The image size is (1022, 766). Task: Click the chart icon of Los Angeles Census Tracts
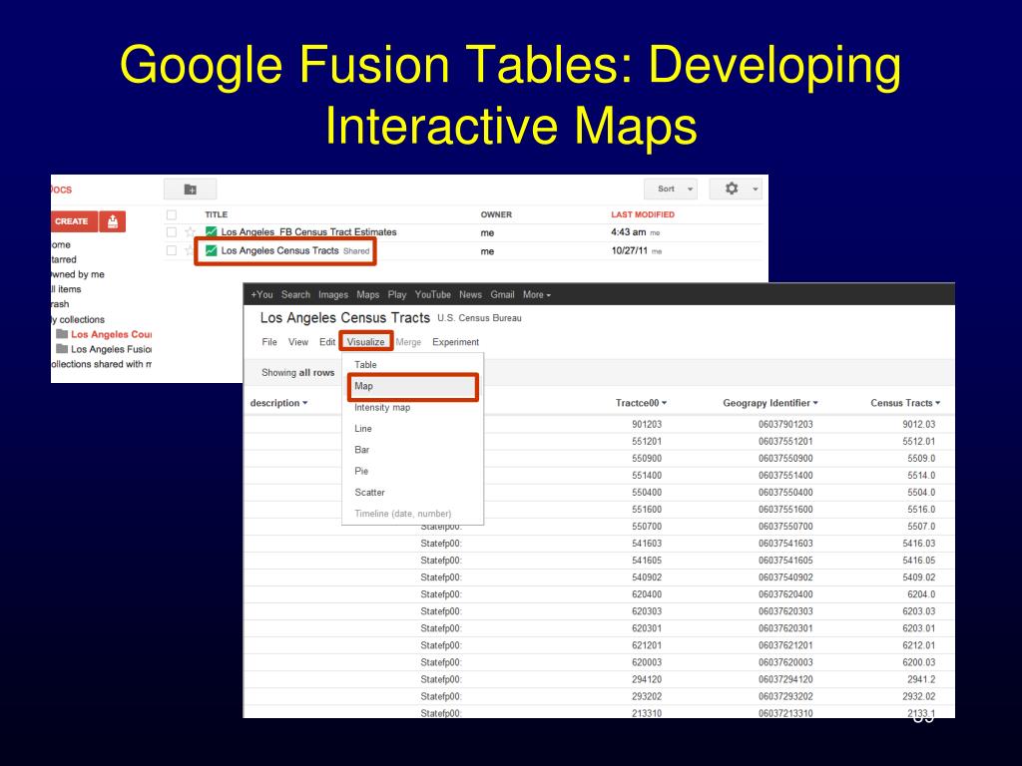click(212, 250)
